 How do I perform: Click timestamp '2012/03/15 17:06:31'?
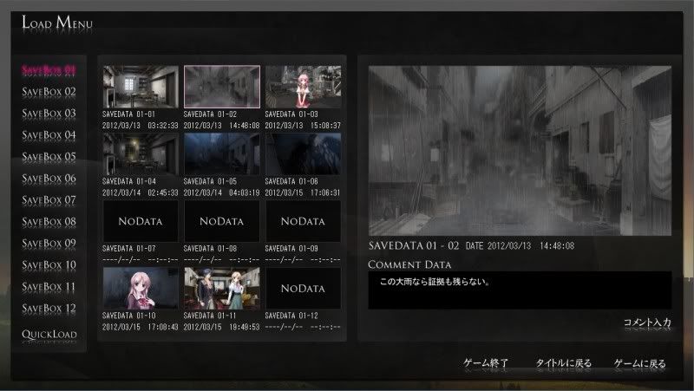coord(303,192)
